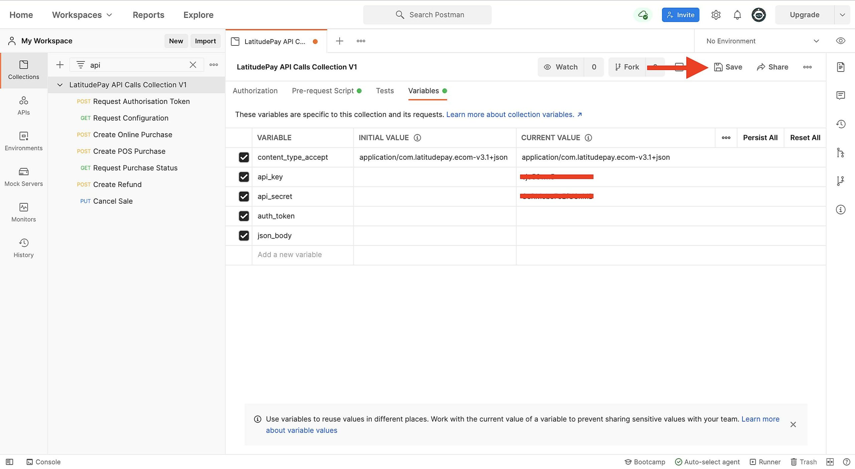The height and width of the screenshot is (469, 855).
Task: Open collections more options ellipsis
Action: point(214,65)
